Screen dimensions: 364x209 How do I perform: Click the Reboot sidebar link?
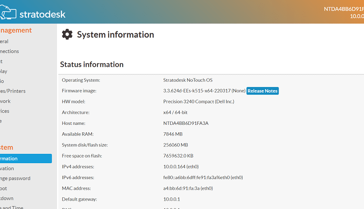click(x=3, y=188)
